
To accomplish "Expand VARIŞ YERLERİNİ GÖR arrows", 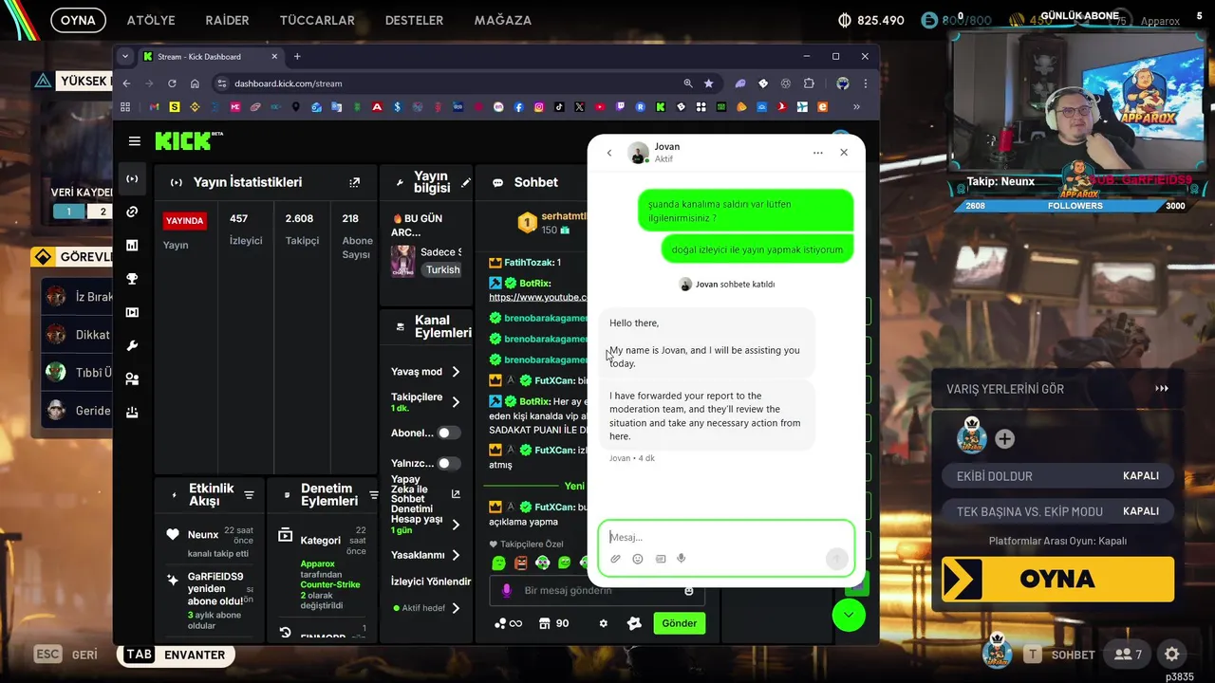I will 1162,389.
